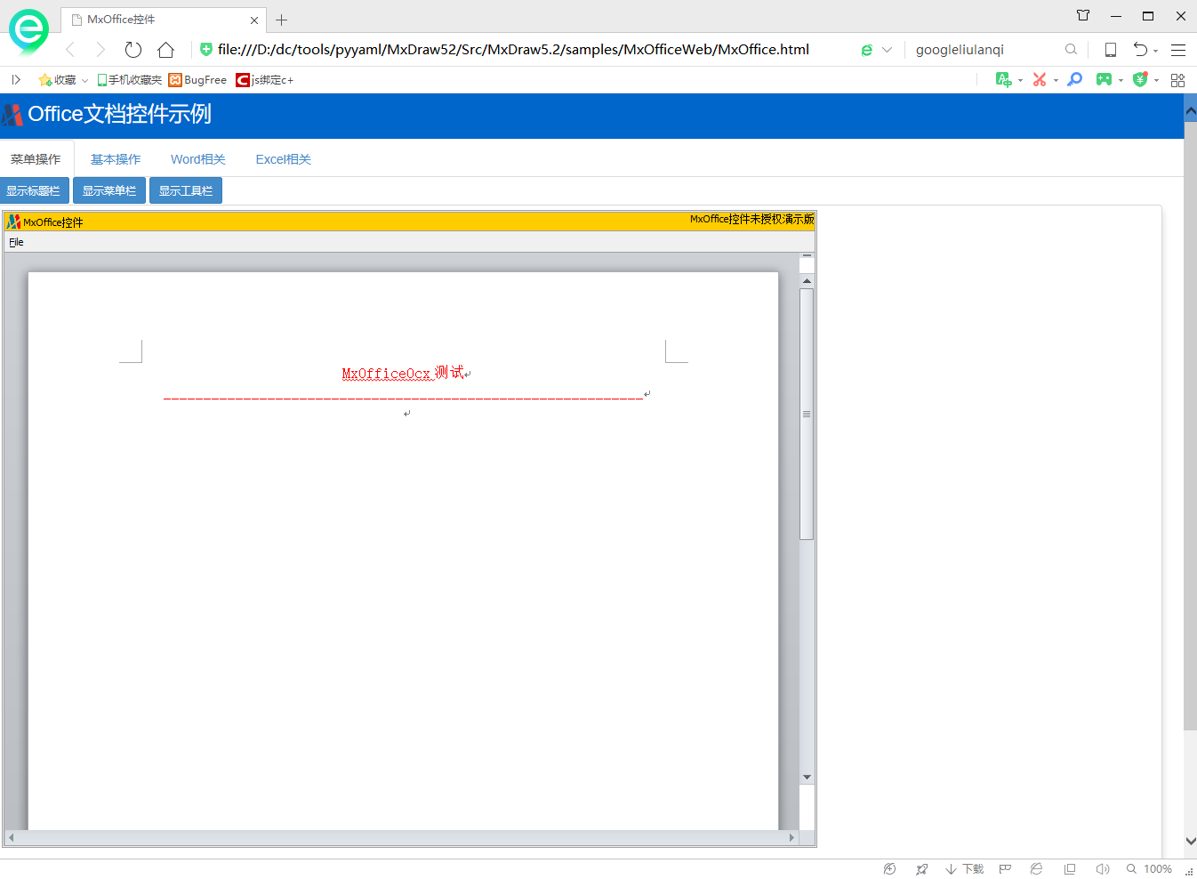The width and height of the screenshot is (1197, 879).
Task: Click the green IE kernel mode icon
Action: coord(867,50)
